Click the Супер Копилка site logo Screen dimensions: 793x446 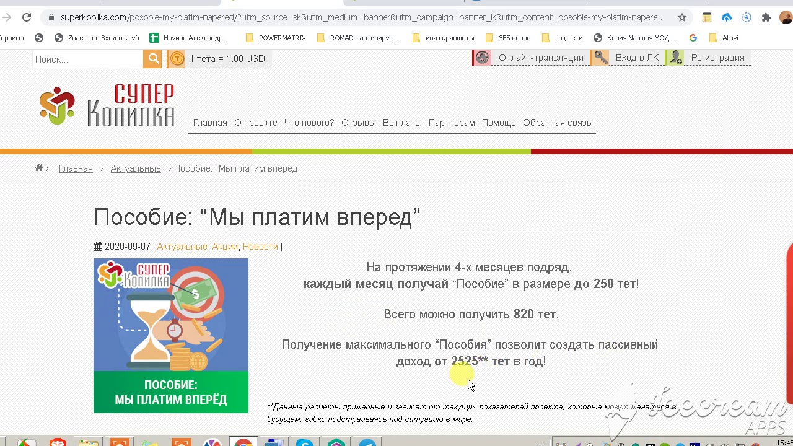[x=107, y=106]
